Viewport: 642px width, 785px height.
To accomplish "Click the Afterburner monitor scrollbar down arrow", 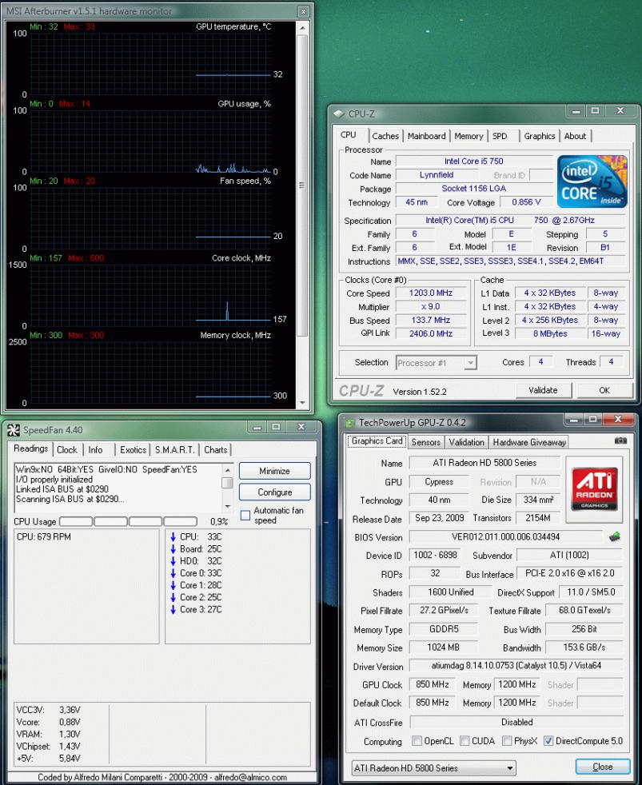I will [x=302, y=403].
